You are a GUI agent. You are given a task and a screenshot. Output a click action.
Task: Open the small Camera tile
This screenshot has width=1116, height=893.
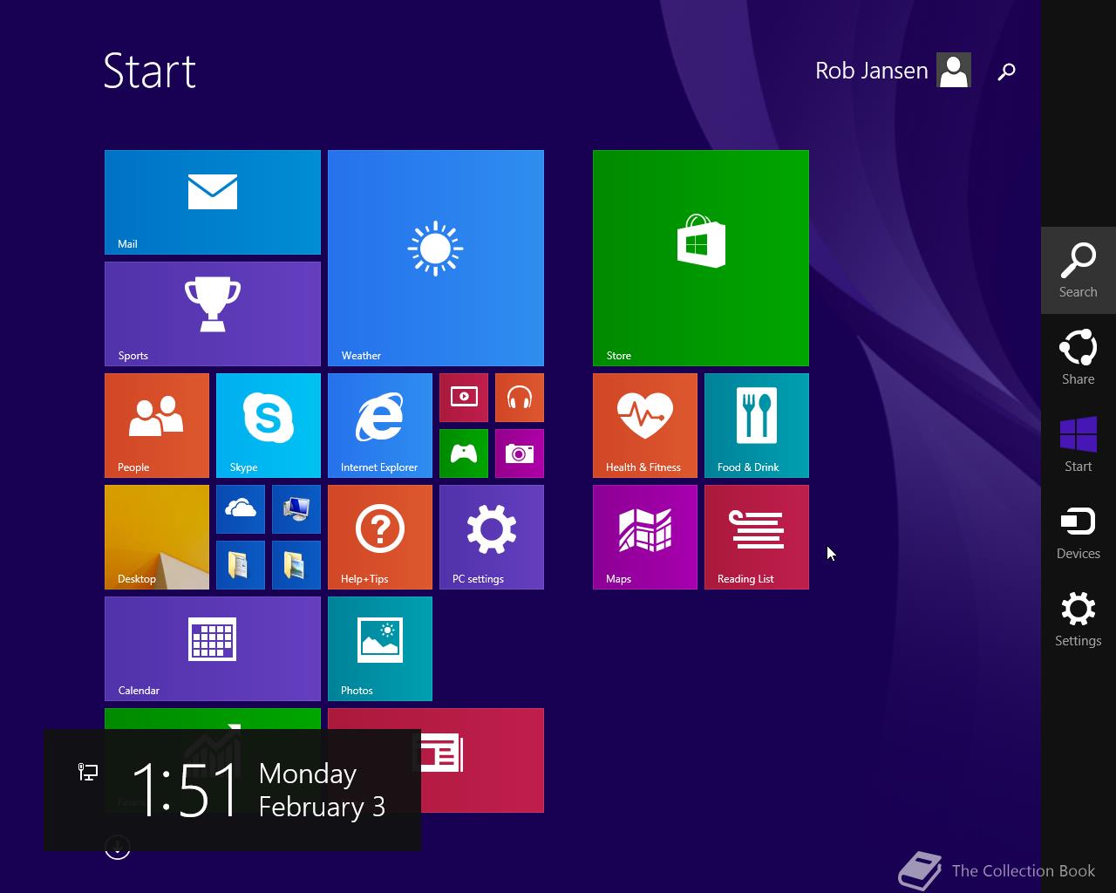click(520, 453)
